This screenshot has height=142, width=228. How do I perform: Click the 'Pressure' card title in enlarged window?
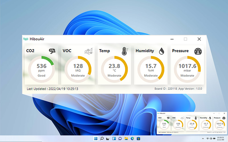(180, 51)
